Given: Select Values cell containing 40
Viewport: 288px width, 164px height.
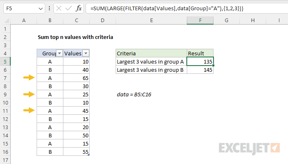Looking at the screenshot, I should tap(77, 70).
